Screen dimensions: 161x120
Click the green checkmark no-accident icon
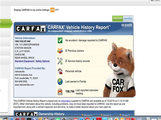pos(60,40)
